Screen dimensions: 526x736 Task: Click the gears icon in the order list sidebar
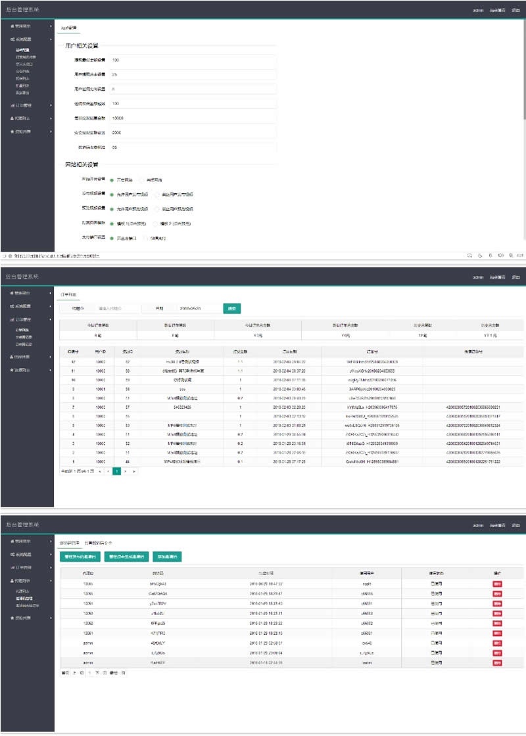click(x=12, y=306)
